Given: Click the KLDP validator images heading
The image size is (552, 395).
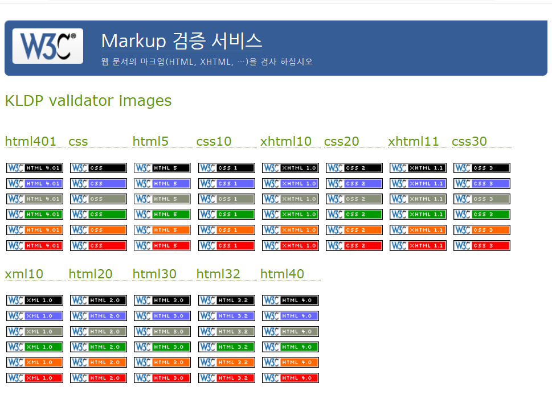Looking at the screenshot, I should coord(88,101).
